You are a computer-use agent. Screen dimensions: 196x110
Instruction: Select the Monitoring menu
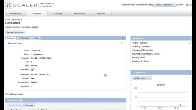point(80,13)
